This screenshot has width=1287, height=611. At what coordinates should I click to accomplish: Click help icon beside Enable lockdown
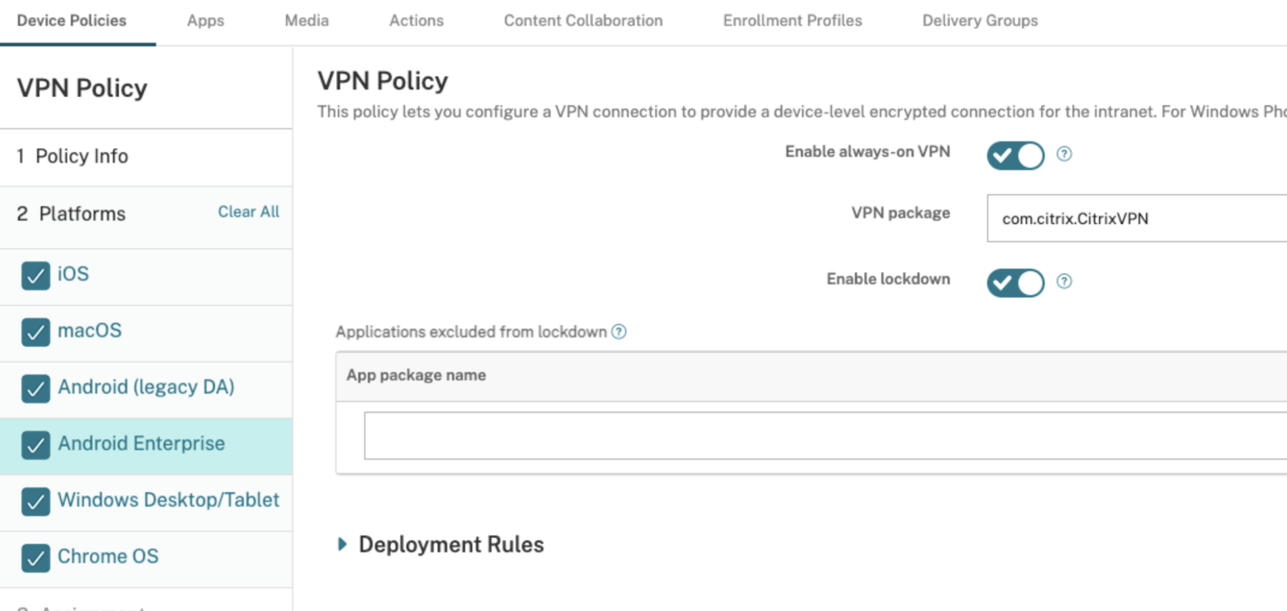[1064, 281]
